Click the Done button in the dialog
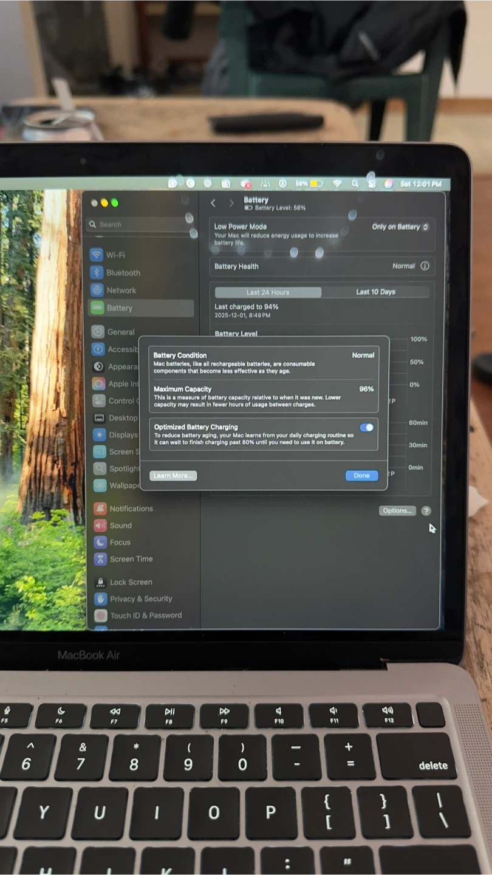492x875 pixels. click(361, 476)
